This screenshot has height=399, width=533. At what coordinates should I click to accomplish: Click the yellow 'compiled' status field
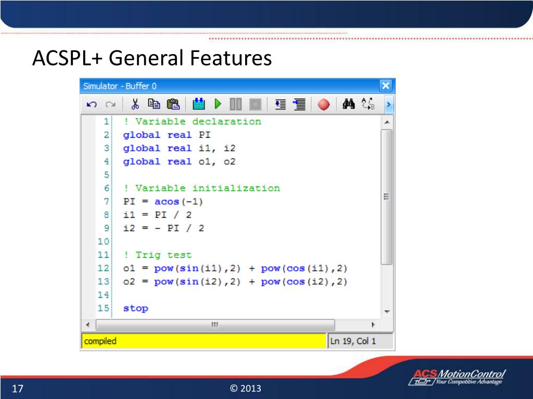(204, 341)
